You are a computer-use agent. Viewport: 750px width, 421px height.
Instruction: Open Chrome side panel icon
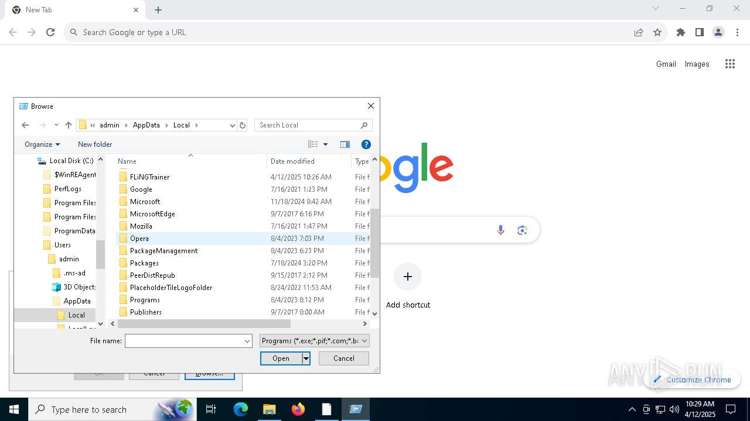(700, 32)
